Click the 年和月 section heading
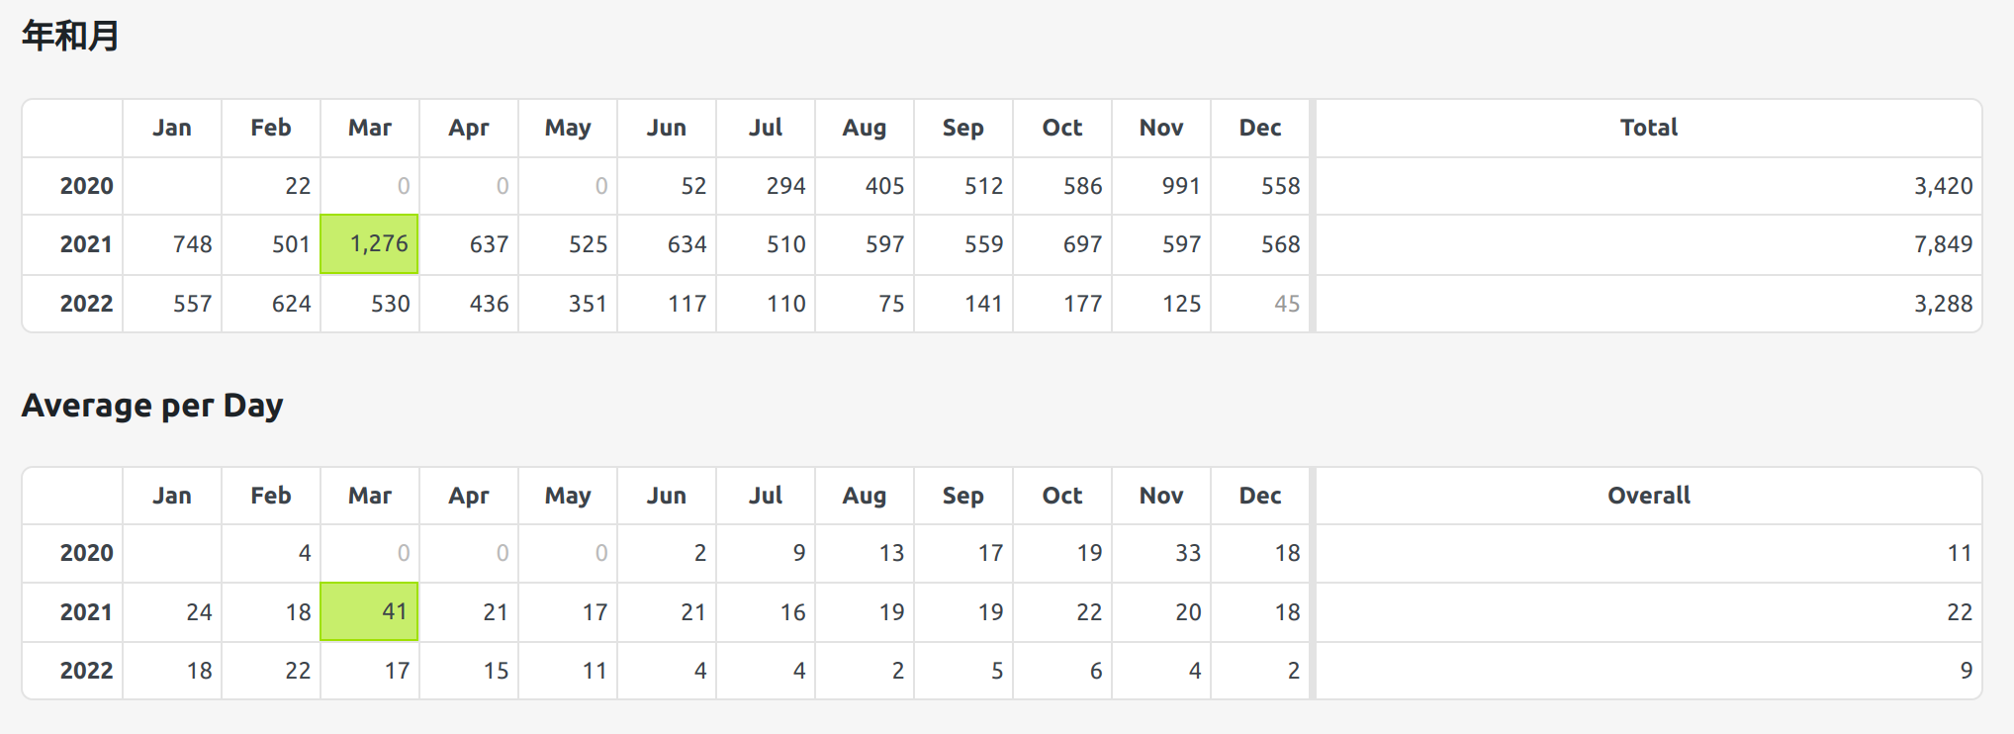 coord(70,37)
